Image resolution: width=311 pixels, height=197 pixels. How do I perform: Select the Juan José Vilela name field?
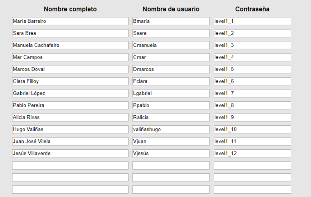point(70,141)
